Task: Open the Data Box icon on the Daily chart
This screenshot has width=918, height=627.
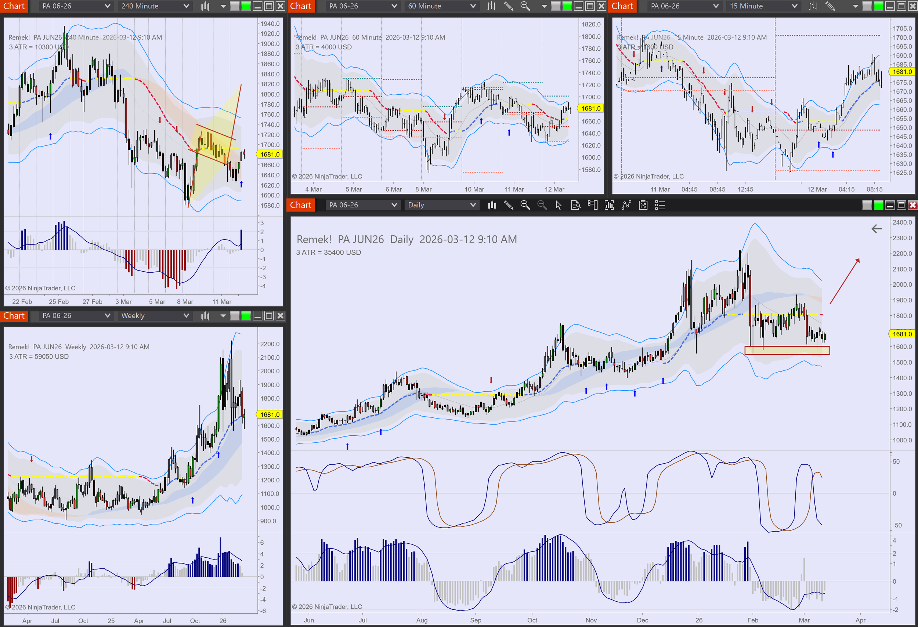Action: pos(575,205)
